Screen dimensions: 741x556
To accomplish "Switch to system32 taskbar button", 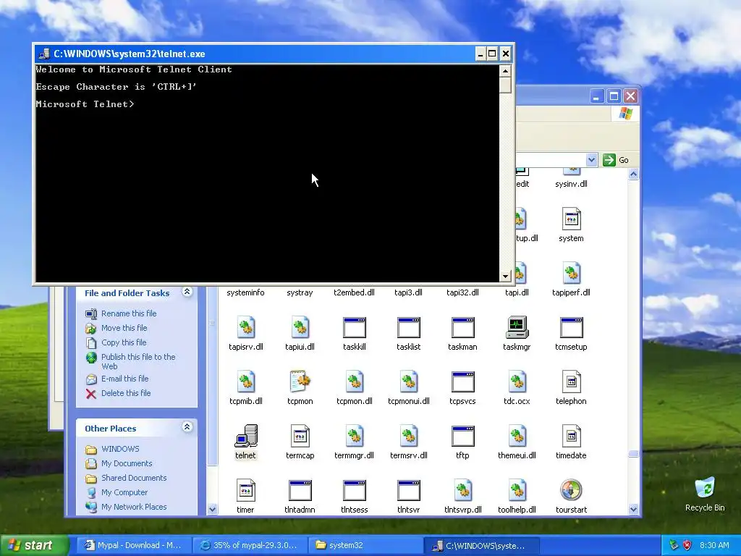I will coord(365,545).
